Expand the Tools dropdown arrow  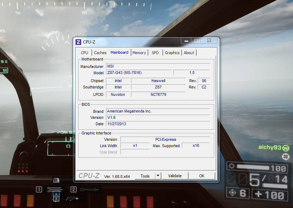click(x=158, y=176)
